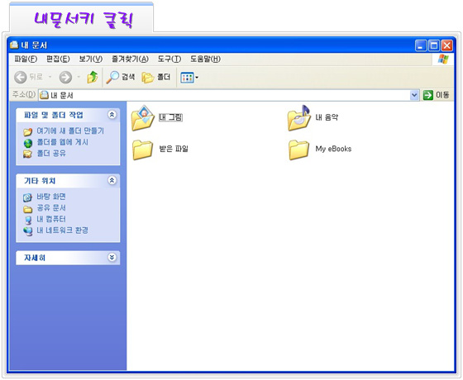Click the 기타 위치 panel header

click(x=68, y=181)
